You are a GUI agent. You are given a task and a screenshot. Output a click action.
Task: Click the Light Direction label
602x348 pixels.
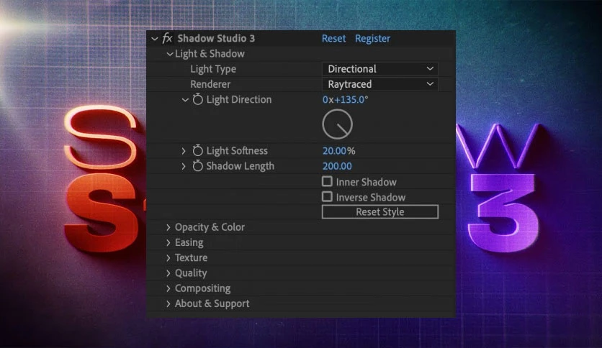pyautogui.click(x=239, y=100)
